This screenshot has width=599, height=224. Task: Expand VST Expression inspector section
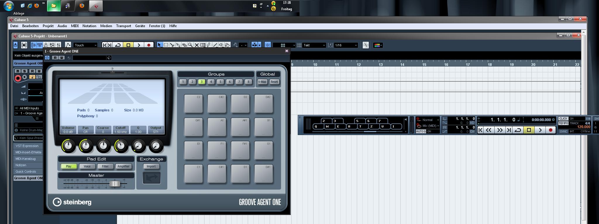(x=28, y=146)
